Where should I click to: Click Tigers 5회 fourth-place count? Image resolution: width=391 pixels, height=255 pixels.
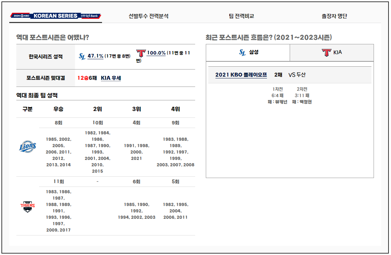(x=176, y=182)
